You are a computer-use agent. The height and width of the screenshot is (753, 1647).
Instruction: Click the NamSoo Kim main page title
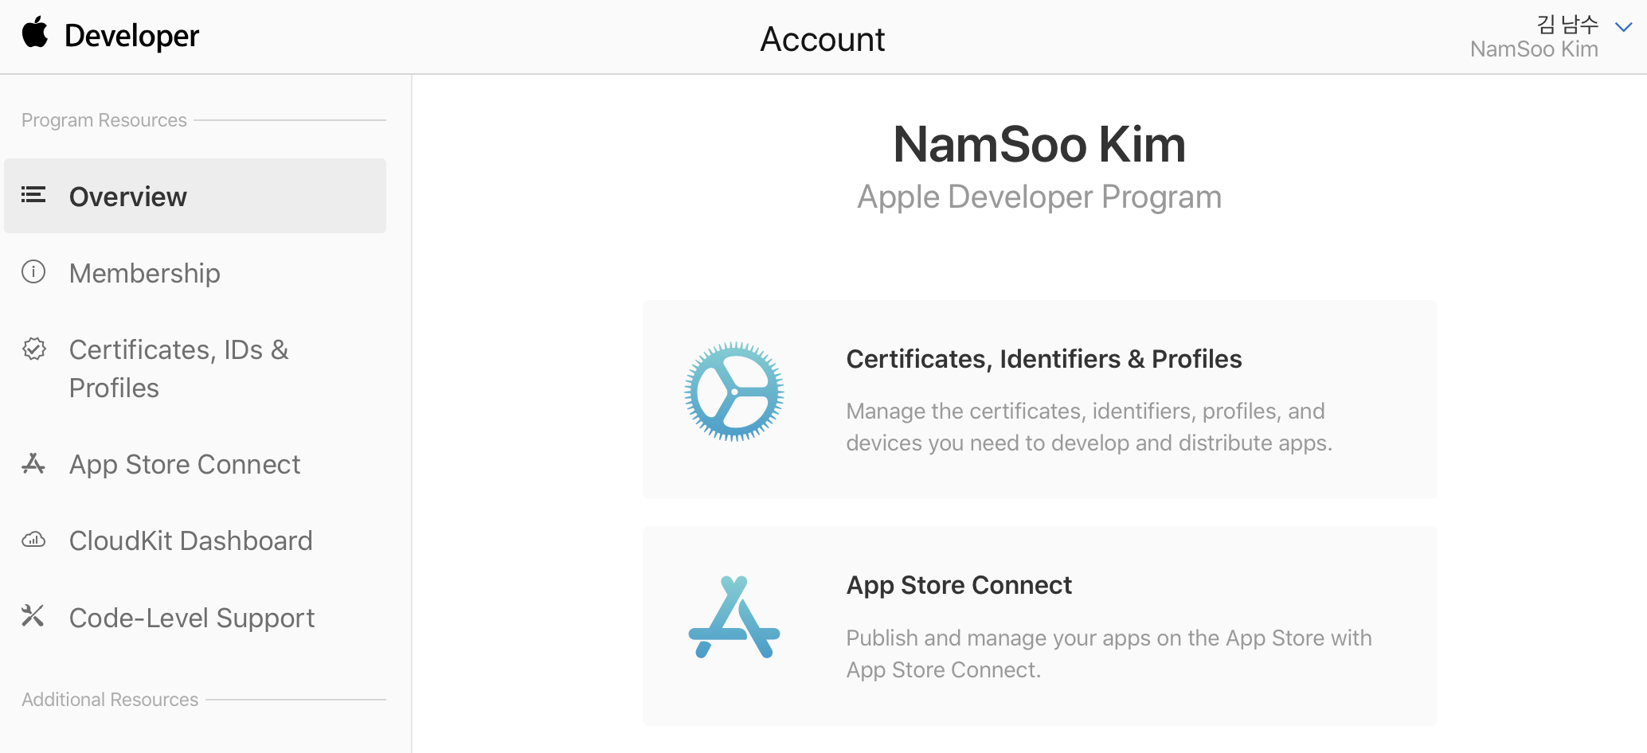pyautogui.click(x=1039, y=144)
